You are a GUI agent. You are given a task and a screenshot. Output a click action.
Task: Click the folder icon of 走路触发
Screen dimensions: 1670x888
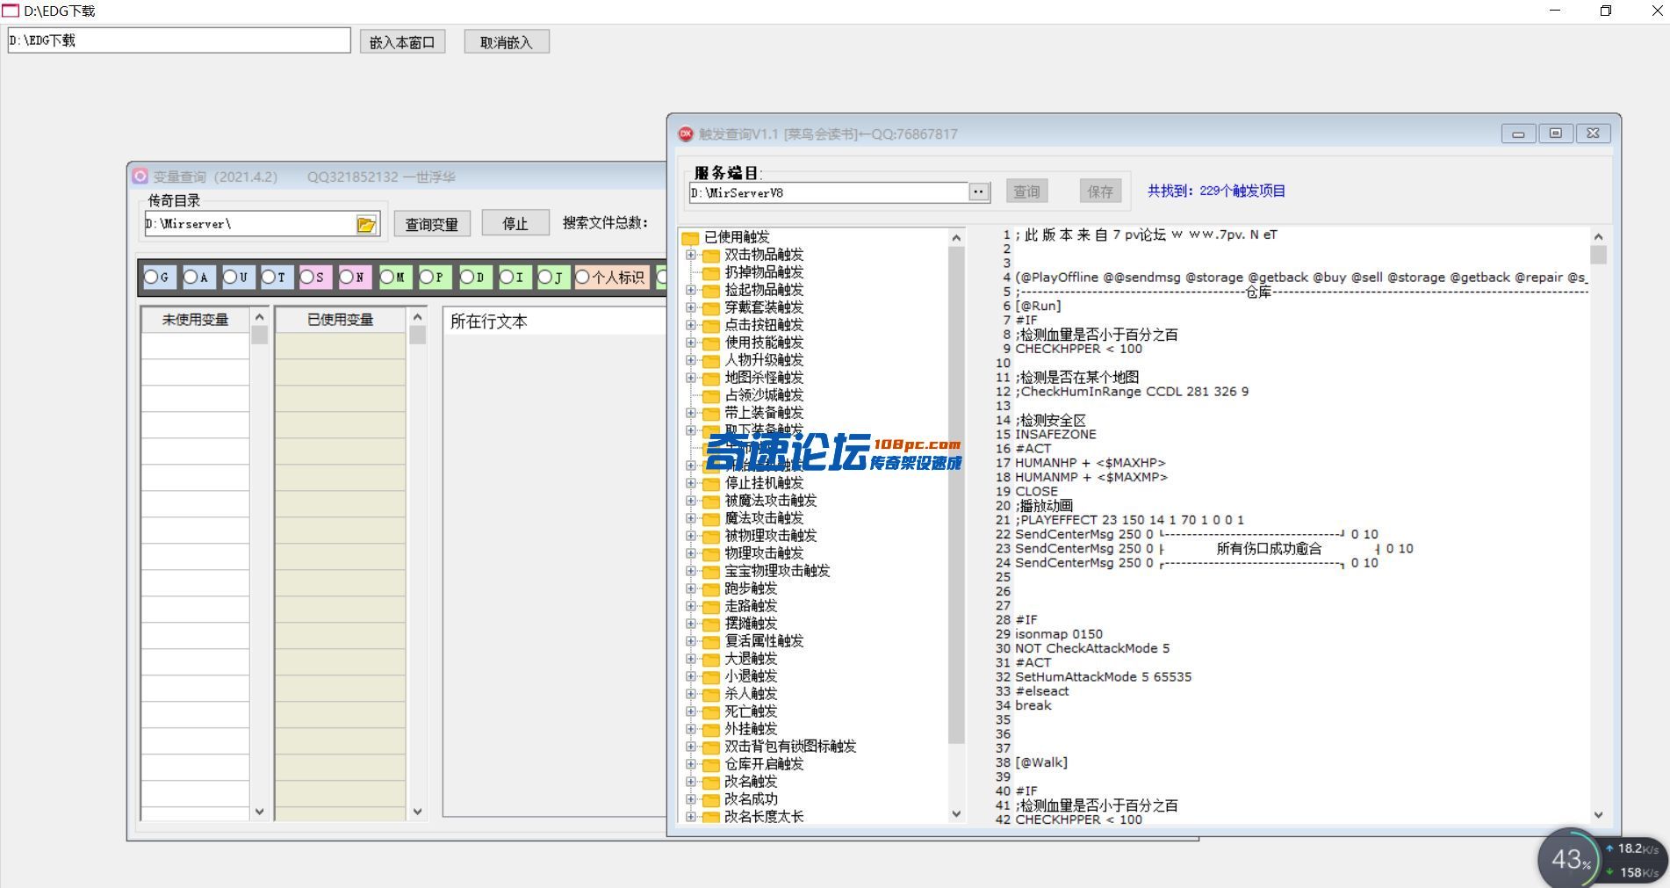[711, 606]
